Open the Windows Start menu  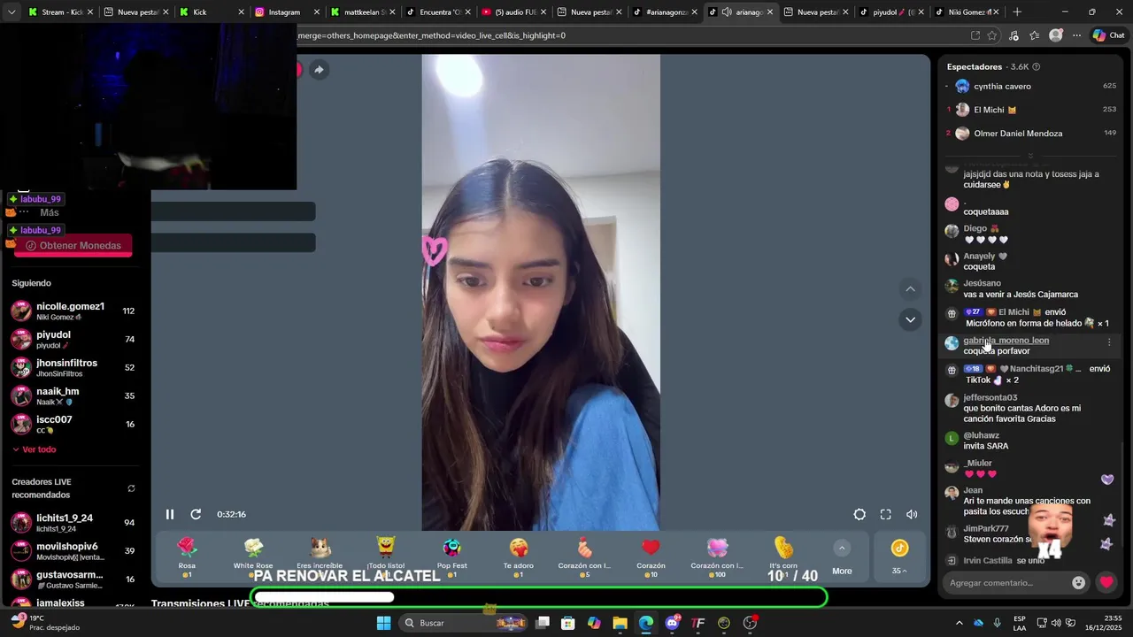(383, 623)
